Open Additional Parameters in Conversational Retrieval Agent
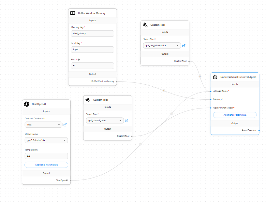 click(x=235, y=115)
